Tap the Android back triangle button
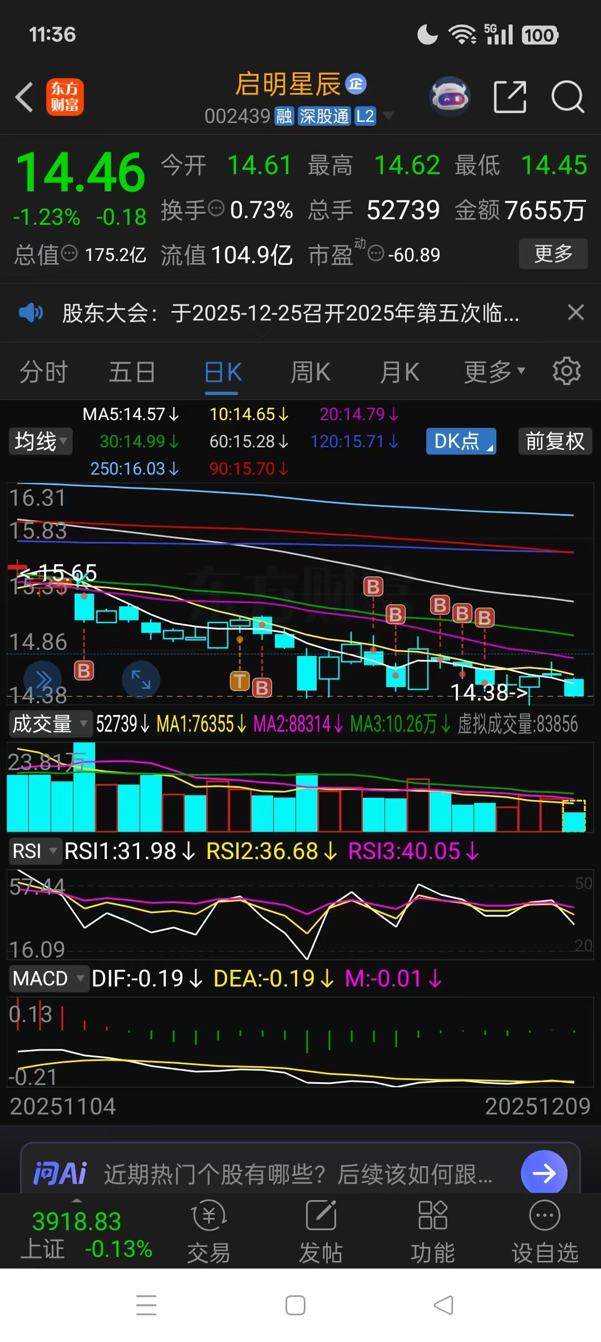This screenshot has width=601, height=1342. (444, 1305)
